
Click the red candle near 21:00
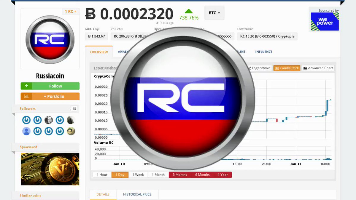[276, 120]
